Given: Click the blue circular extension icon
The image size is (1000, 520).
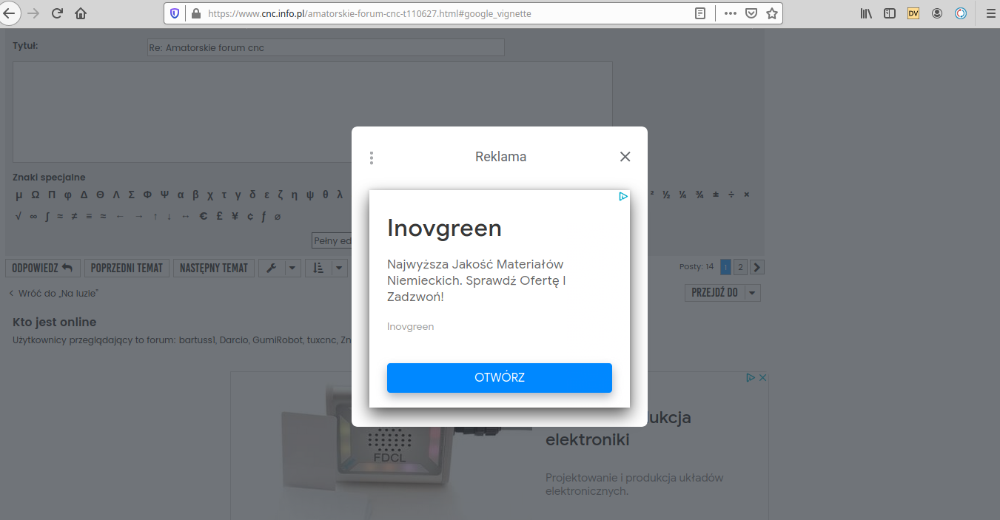Looking at the screenshot, I should coord(961,13).
